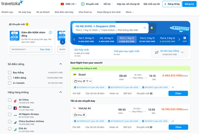Open Hợp tác với chúng tôi link
The width and height of the screenshot is (199, 134).
tap(128, 4)
